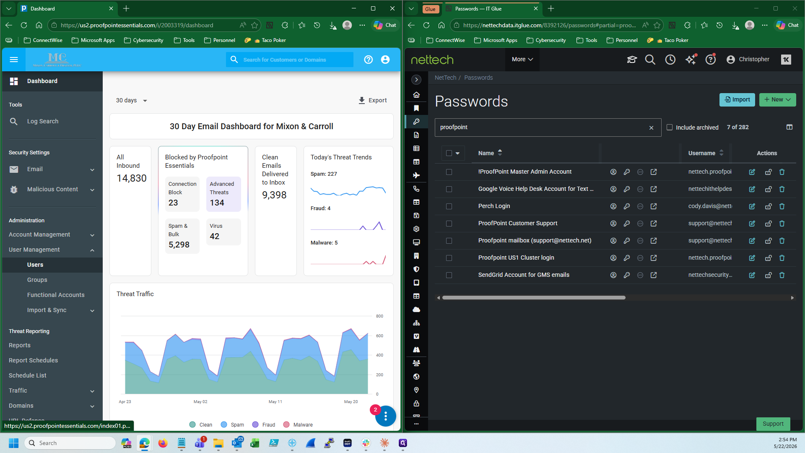Select checkbox for ProofPoint Customer Support row
Screen dimensions: 805x453
(449, 224)
